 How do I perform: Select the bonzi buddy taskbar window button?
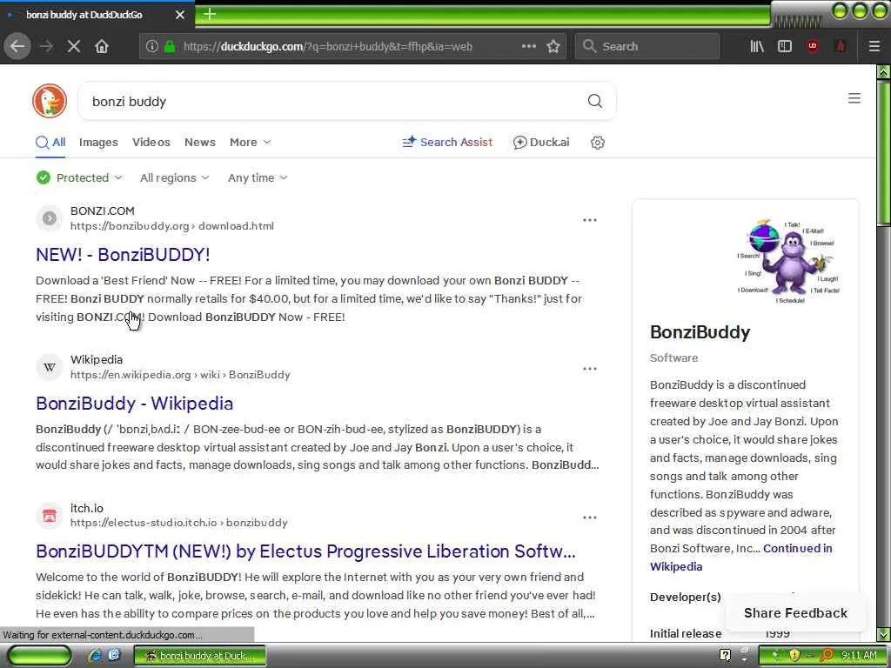pos(200,656)
